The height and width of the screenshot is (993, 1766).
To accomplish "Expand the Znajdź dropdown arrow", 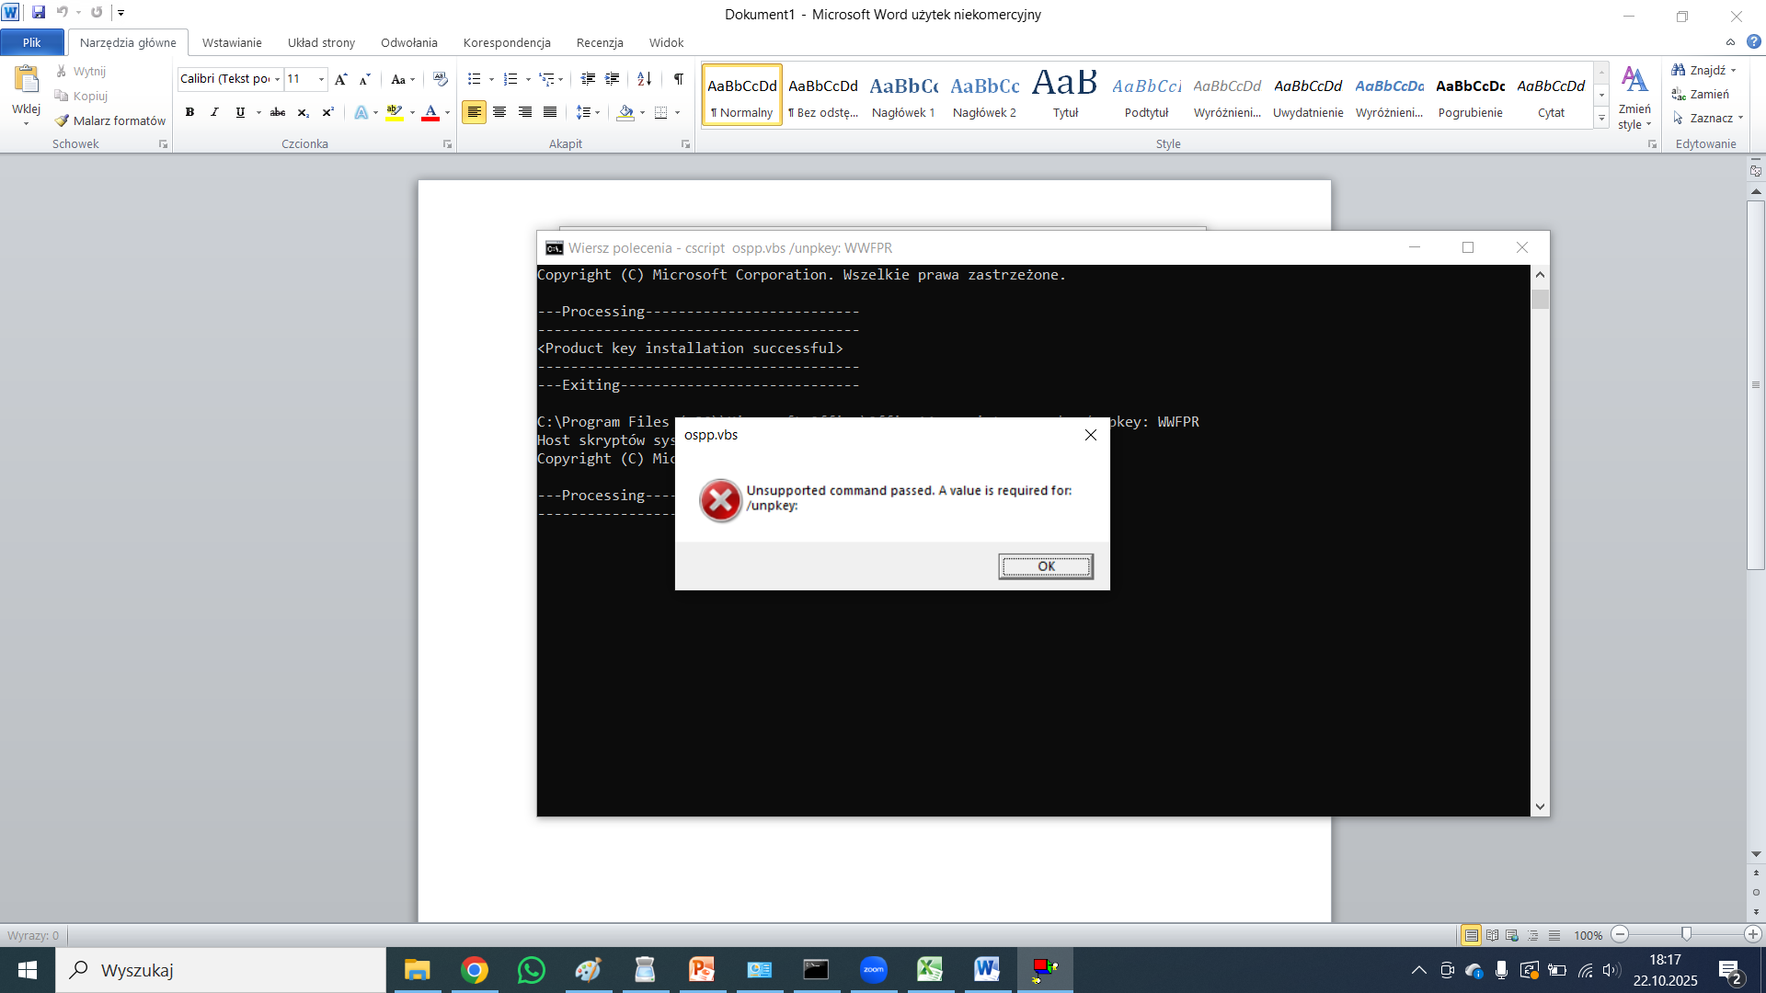I will (1734, 71).
